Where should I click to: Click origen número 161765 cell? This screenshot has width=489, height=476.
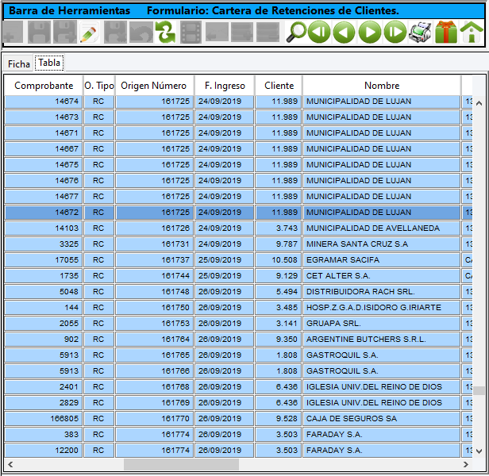coord(155,355)
